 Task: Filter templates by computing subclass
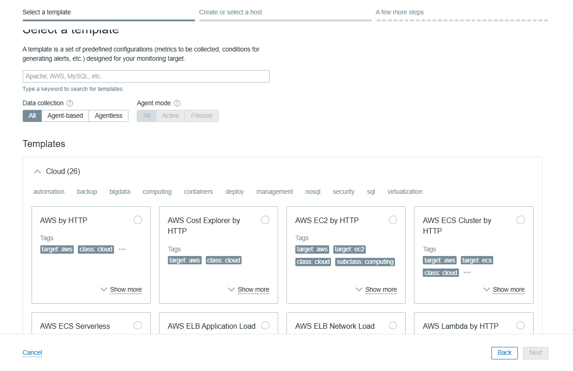click(157, 192)
